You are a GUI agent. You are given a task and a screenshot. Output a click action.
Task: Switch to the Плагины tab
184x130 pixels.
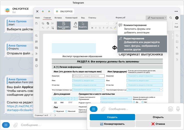(92, 18)
